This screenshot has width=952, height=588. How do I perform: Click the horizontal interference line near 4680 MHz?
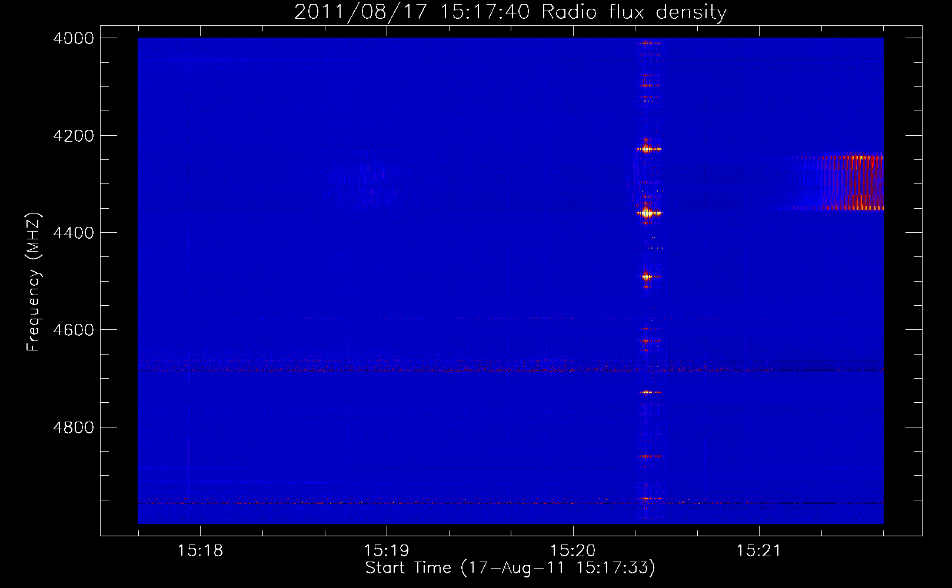(510, 370)
